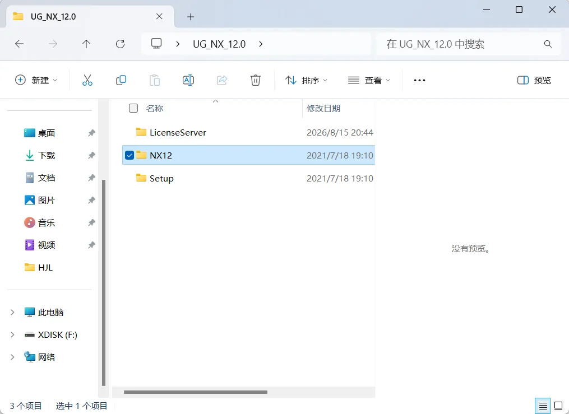Screen dimensions: 569x414
Task: Open the 排序 sort dropdown
Action: coord(306,80)
